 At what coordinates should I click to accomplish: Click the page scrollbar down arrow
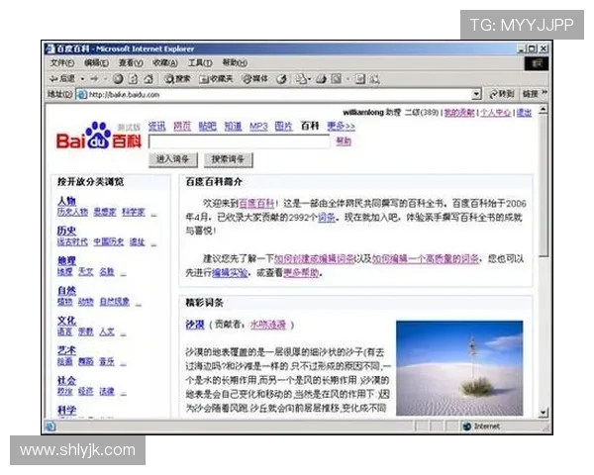[x=544, y=413]
